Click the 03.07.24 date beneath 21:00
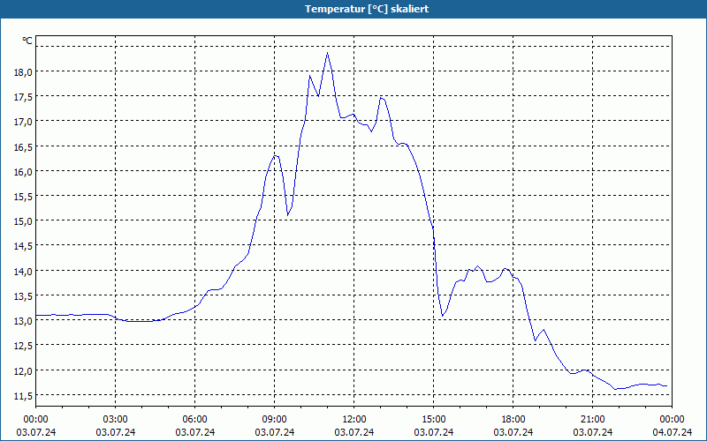 592,432
